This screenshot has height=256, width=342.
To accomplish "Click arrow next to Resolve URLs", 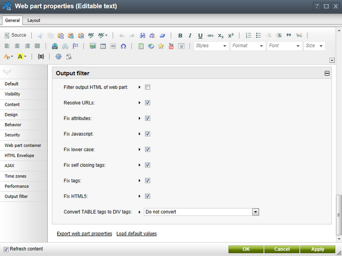I will tap(139, 102).
